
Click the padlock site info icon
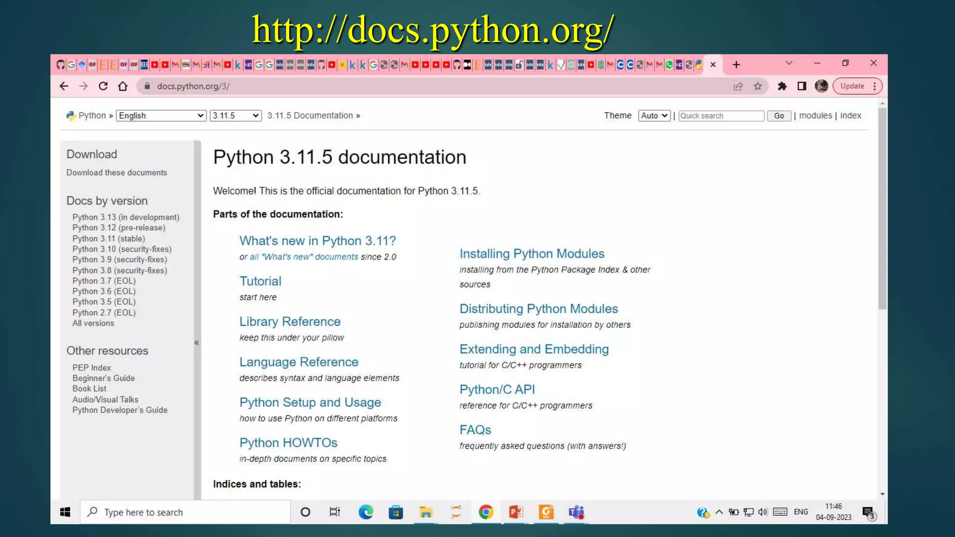(x=147, y=86)
